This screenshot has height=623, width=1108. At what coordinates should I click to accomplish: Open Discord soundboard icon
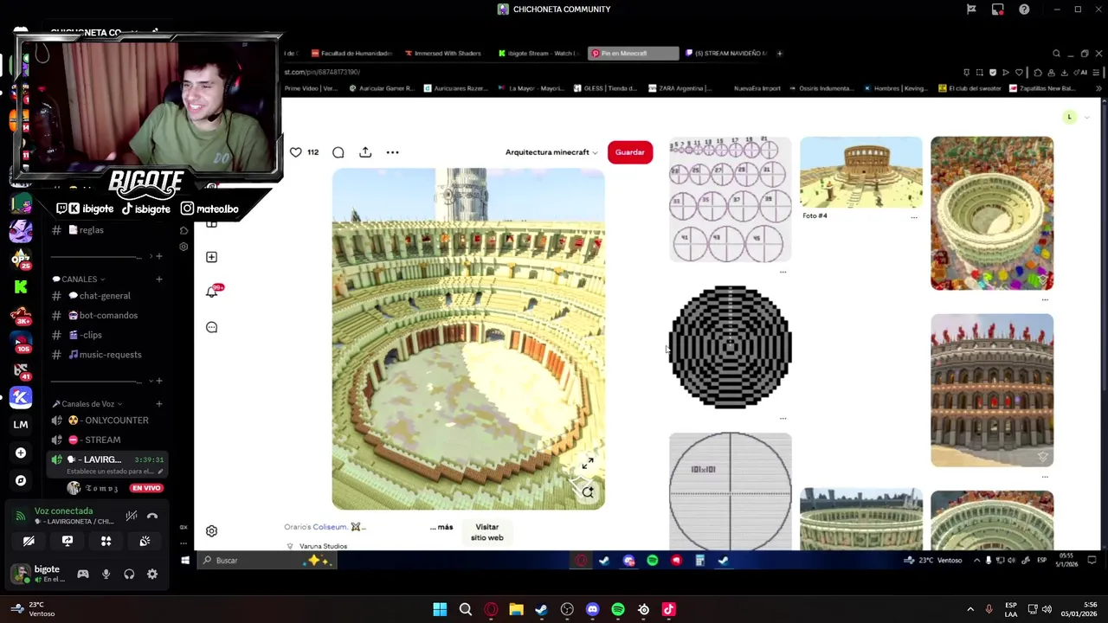pyautogui.click(x=145, y=541)
